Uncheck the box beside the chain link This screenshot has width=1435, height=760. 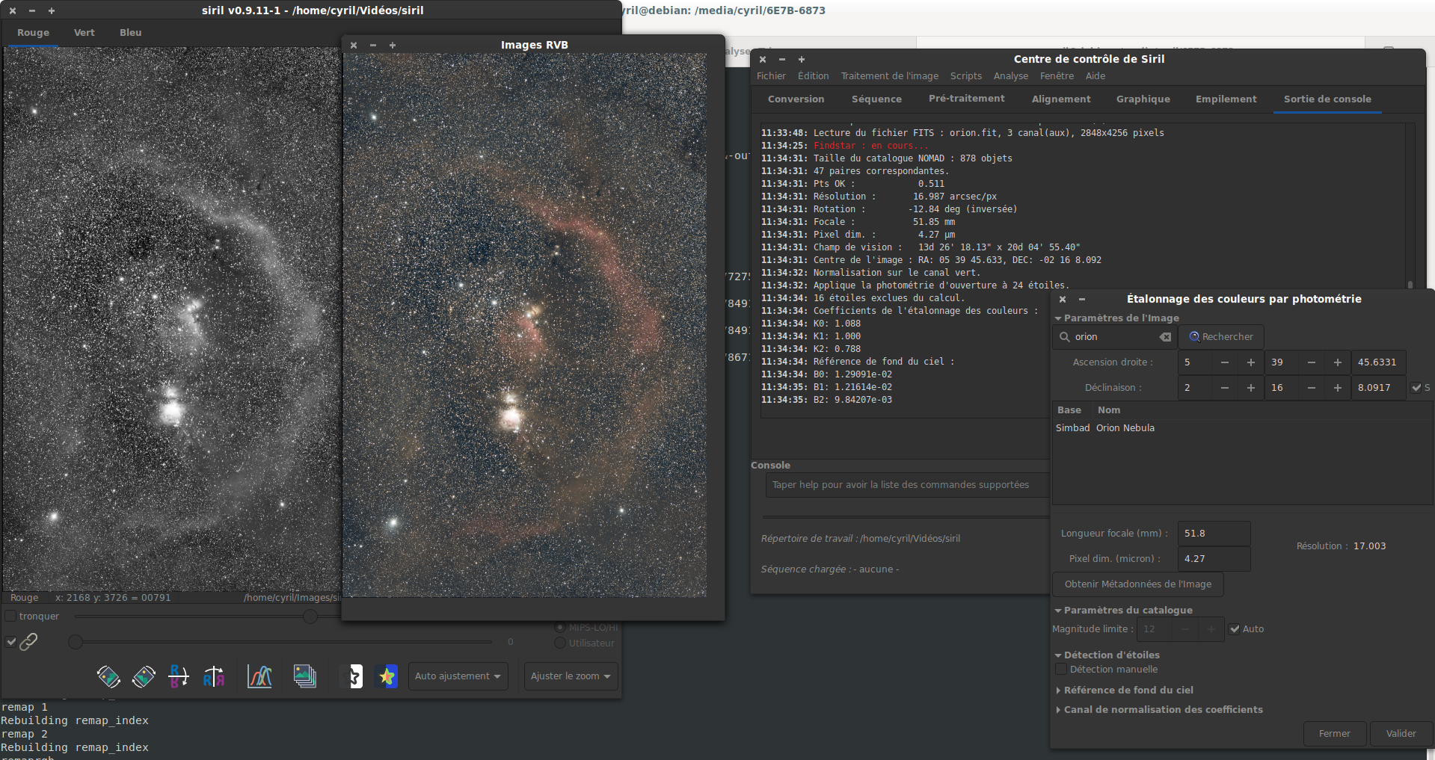[10, 641]
